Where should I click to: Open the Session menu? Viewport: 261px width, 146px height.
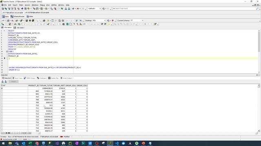pyautogui.click(x=27, y=5)
